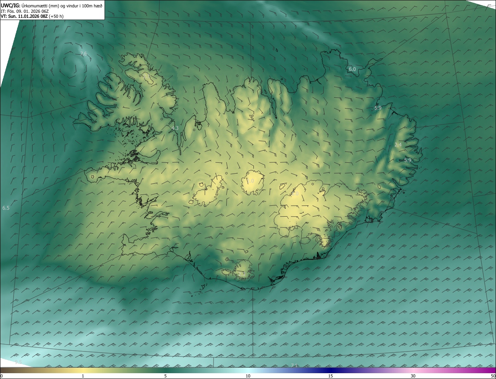The image size is (496, 379).
Task: Click the 1.0 label inside the round central glacier
Action: pos(250,181)
